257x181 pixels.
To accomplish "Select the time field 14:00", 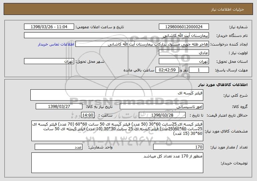I will 88,115.
